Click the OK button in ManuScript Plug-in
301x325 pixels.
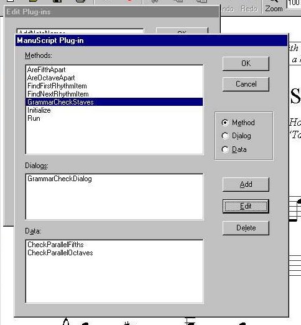coord(246,64)
